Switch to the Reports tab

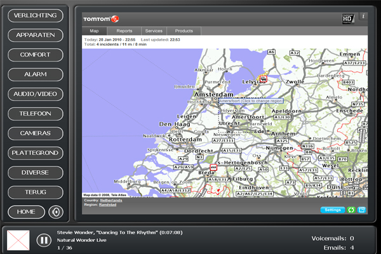coord(124,31)
